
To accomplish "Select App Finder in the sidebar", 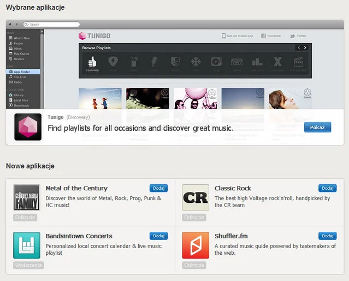I will click(22, 72).
